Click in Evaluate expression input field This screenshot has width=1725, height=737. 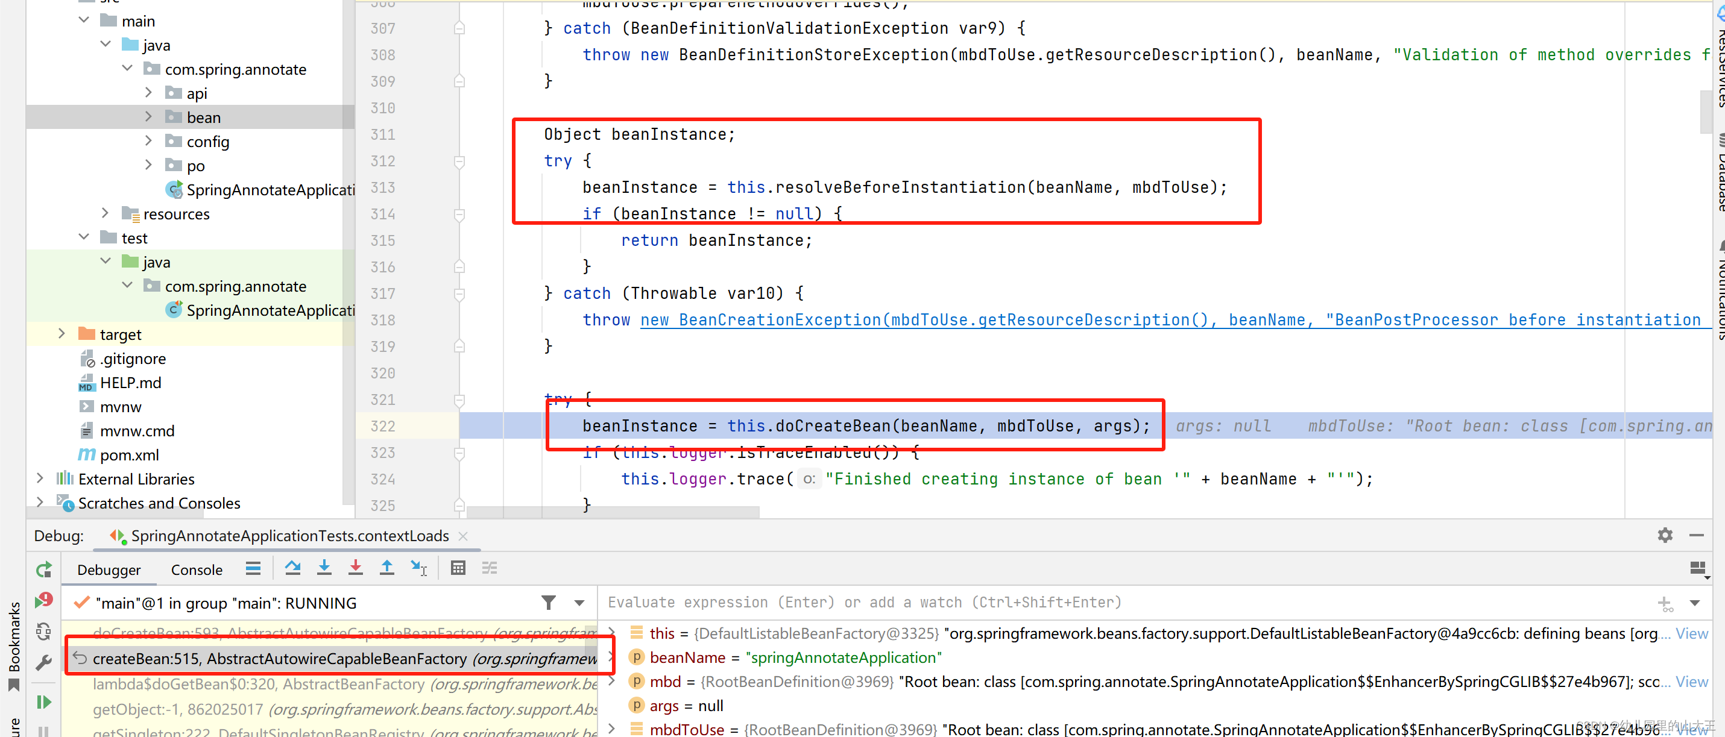click(x=1125, y=603)
